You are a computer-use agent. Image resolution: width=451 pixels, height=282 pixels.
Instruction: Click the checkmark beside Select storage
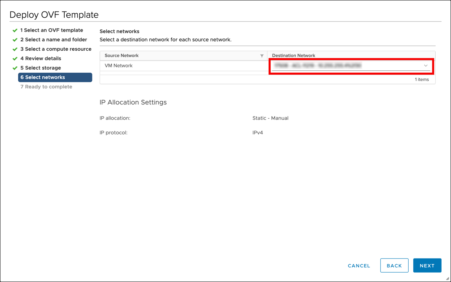point(15,68)
